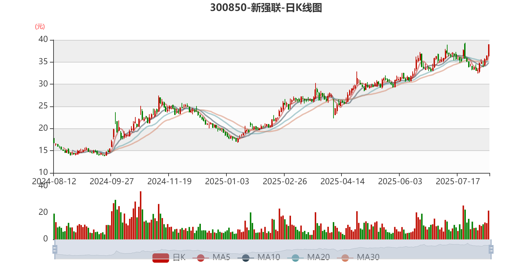Click the last red candlestick near 39
The height and width of the screenshot is (266, 532).
(x=489, y=50)
